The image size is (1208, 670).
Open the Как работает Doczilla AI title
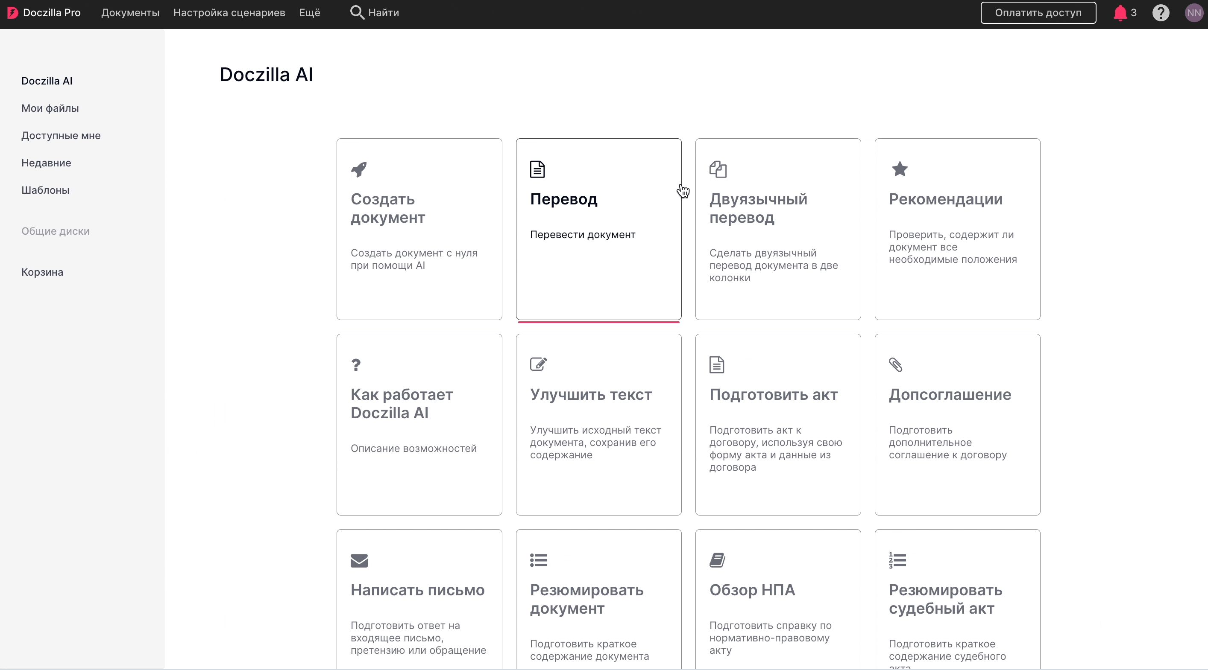(x=402, y=404)
